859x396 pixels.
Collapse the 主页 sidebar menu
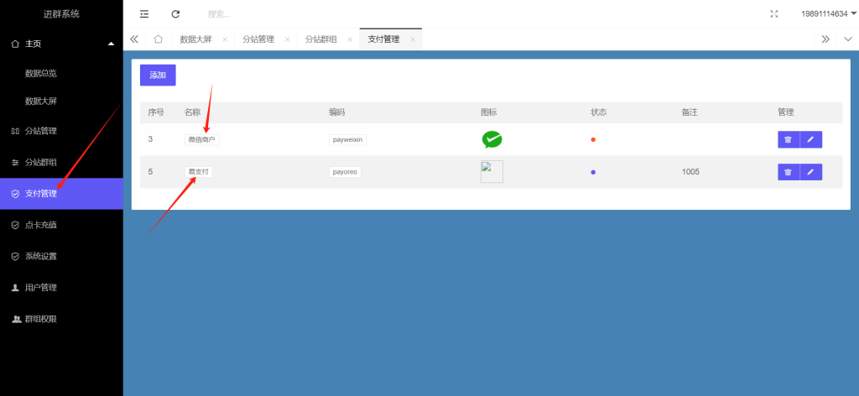point(61,44)
